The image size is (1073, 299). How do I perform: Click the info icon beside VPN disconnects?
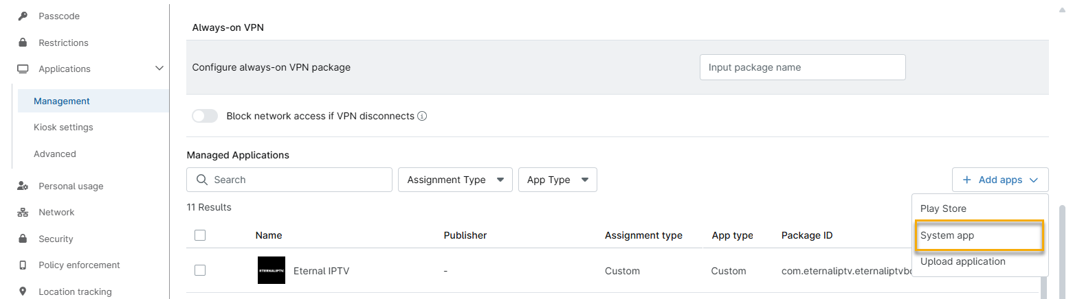point(422,116)
